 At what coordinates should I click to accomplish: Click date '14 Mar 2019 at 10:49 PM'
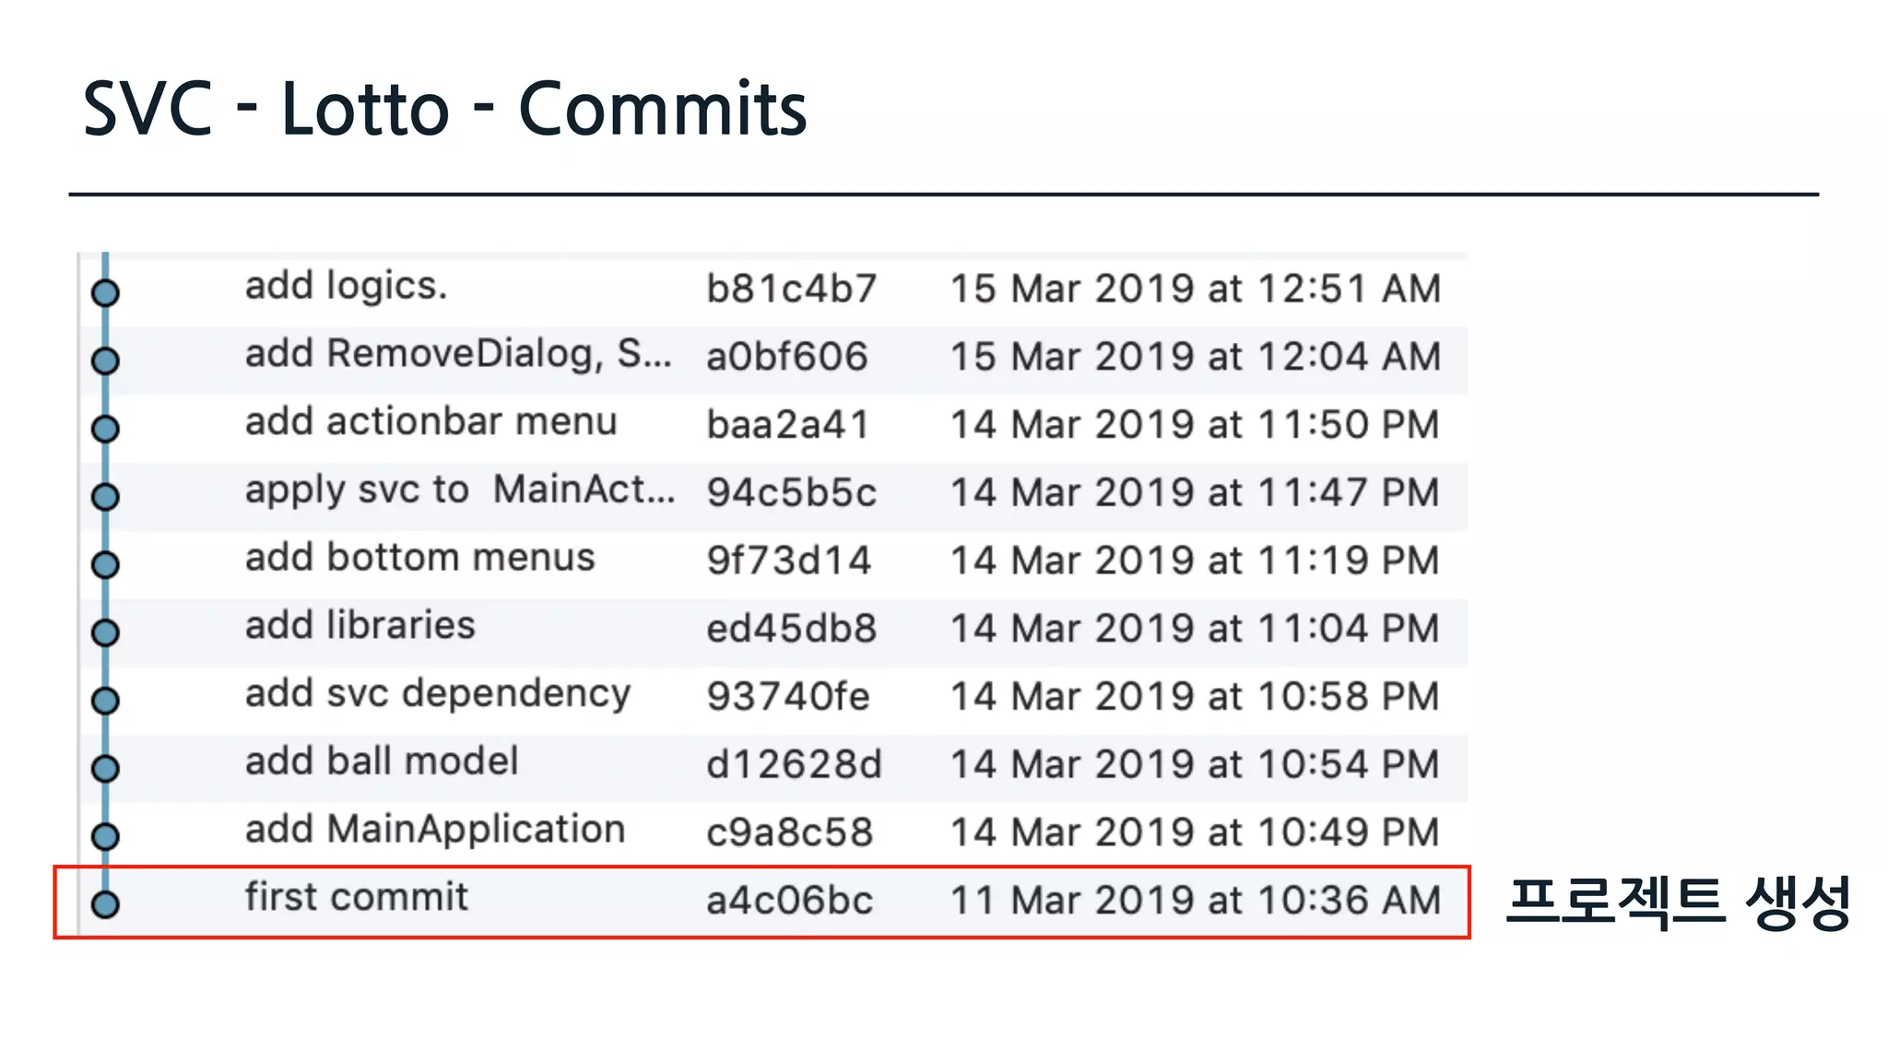(1195, 832)
